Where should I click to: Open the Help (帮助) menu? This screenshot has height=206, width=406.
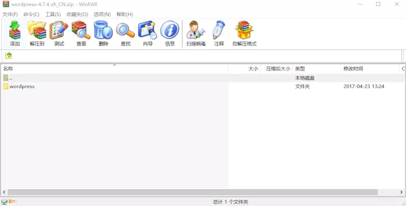pos(125,14)
